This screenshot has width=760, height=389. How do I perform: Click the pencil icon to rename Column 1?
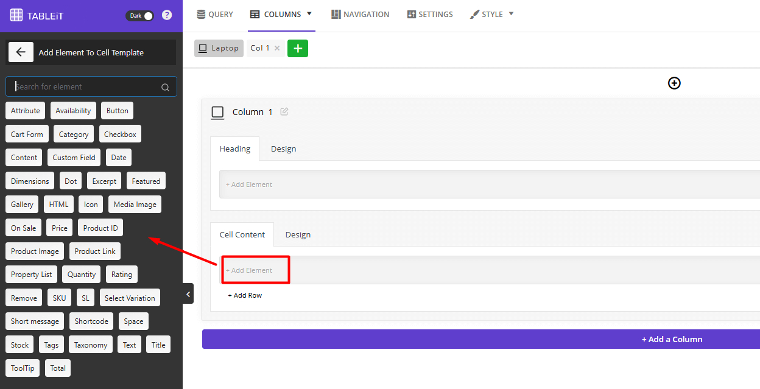(284, 112)
